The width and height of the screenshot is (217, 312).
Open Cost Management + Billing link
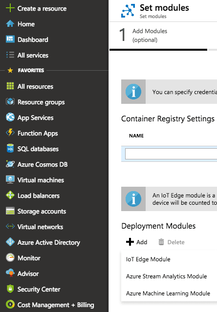[x=56, y=305]
